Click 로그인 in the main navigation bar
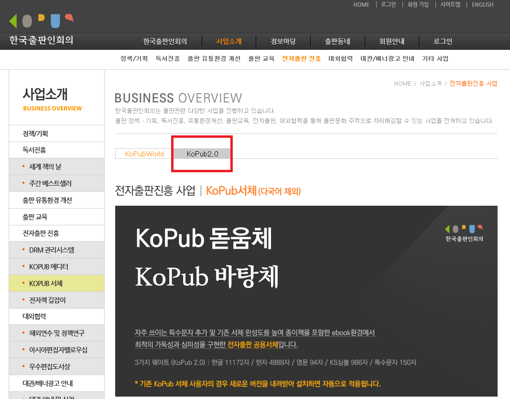510x399 pixels. [x=443, y=41]
